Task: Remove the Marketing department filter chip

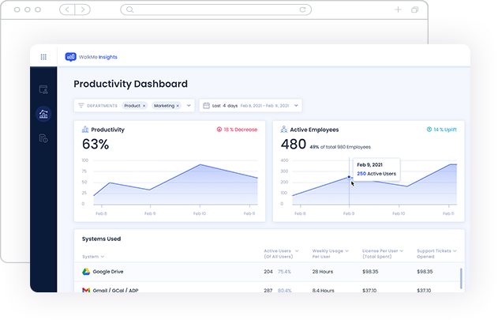Action: point(178,105)
